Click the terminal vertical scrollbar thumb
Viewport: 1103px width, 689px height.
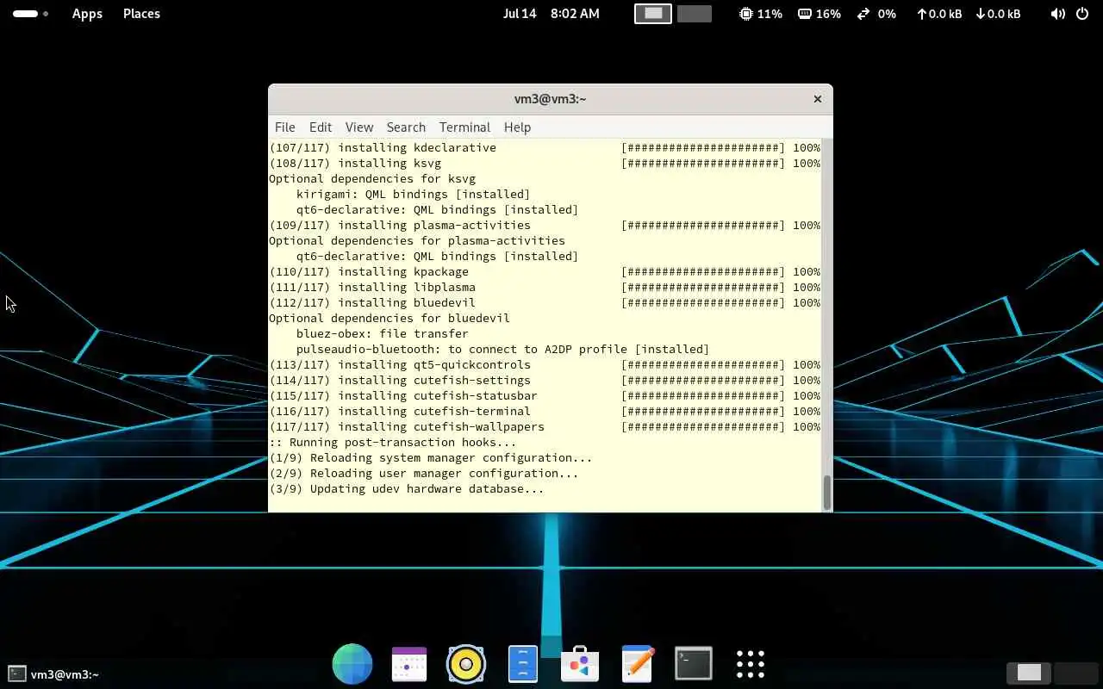coord(827,493)
